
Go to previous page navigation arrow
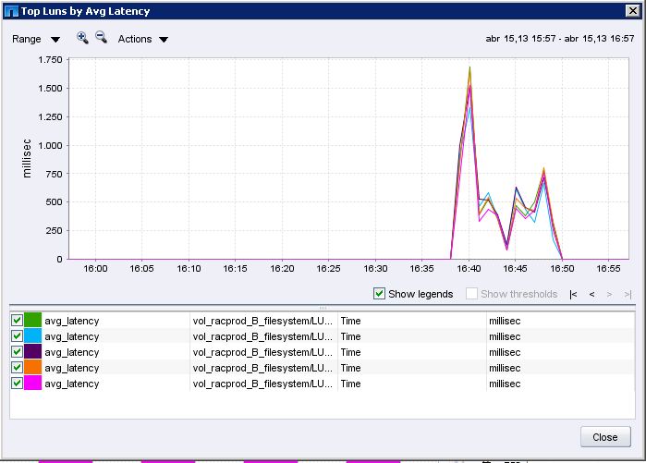tap(591, 294)
